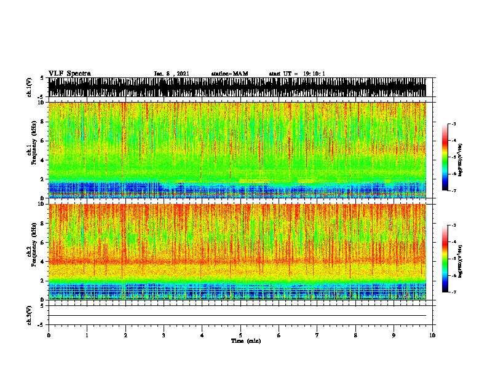Click time axis tick label "5"
The width and height of the screenshot is (487, 376).
point(240,335)
